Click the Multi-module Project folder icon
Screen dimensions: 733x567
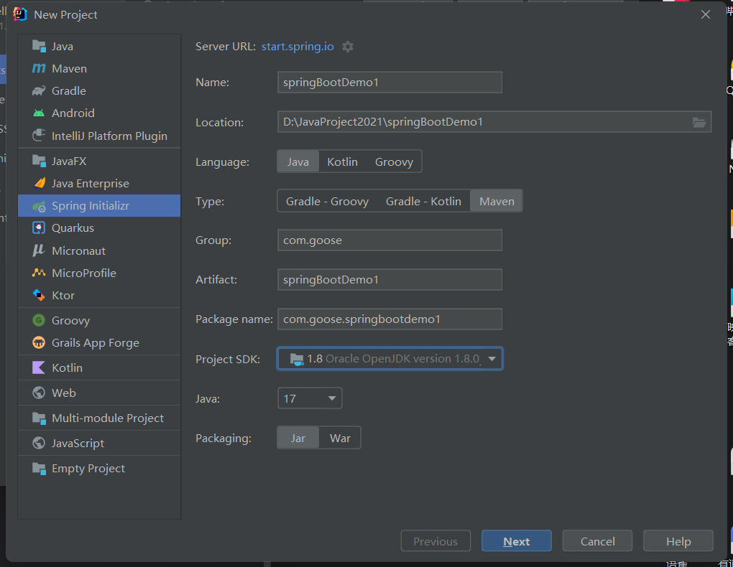point(39,418)
